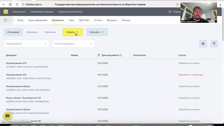Select the Черновики documents toggle
The image size is (224, 126).
[x=50, y=32]
